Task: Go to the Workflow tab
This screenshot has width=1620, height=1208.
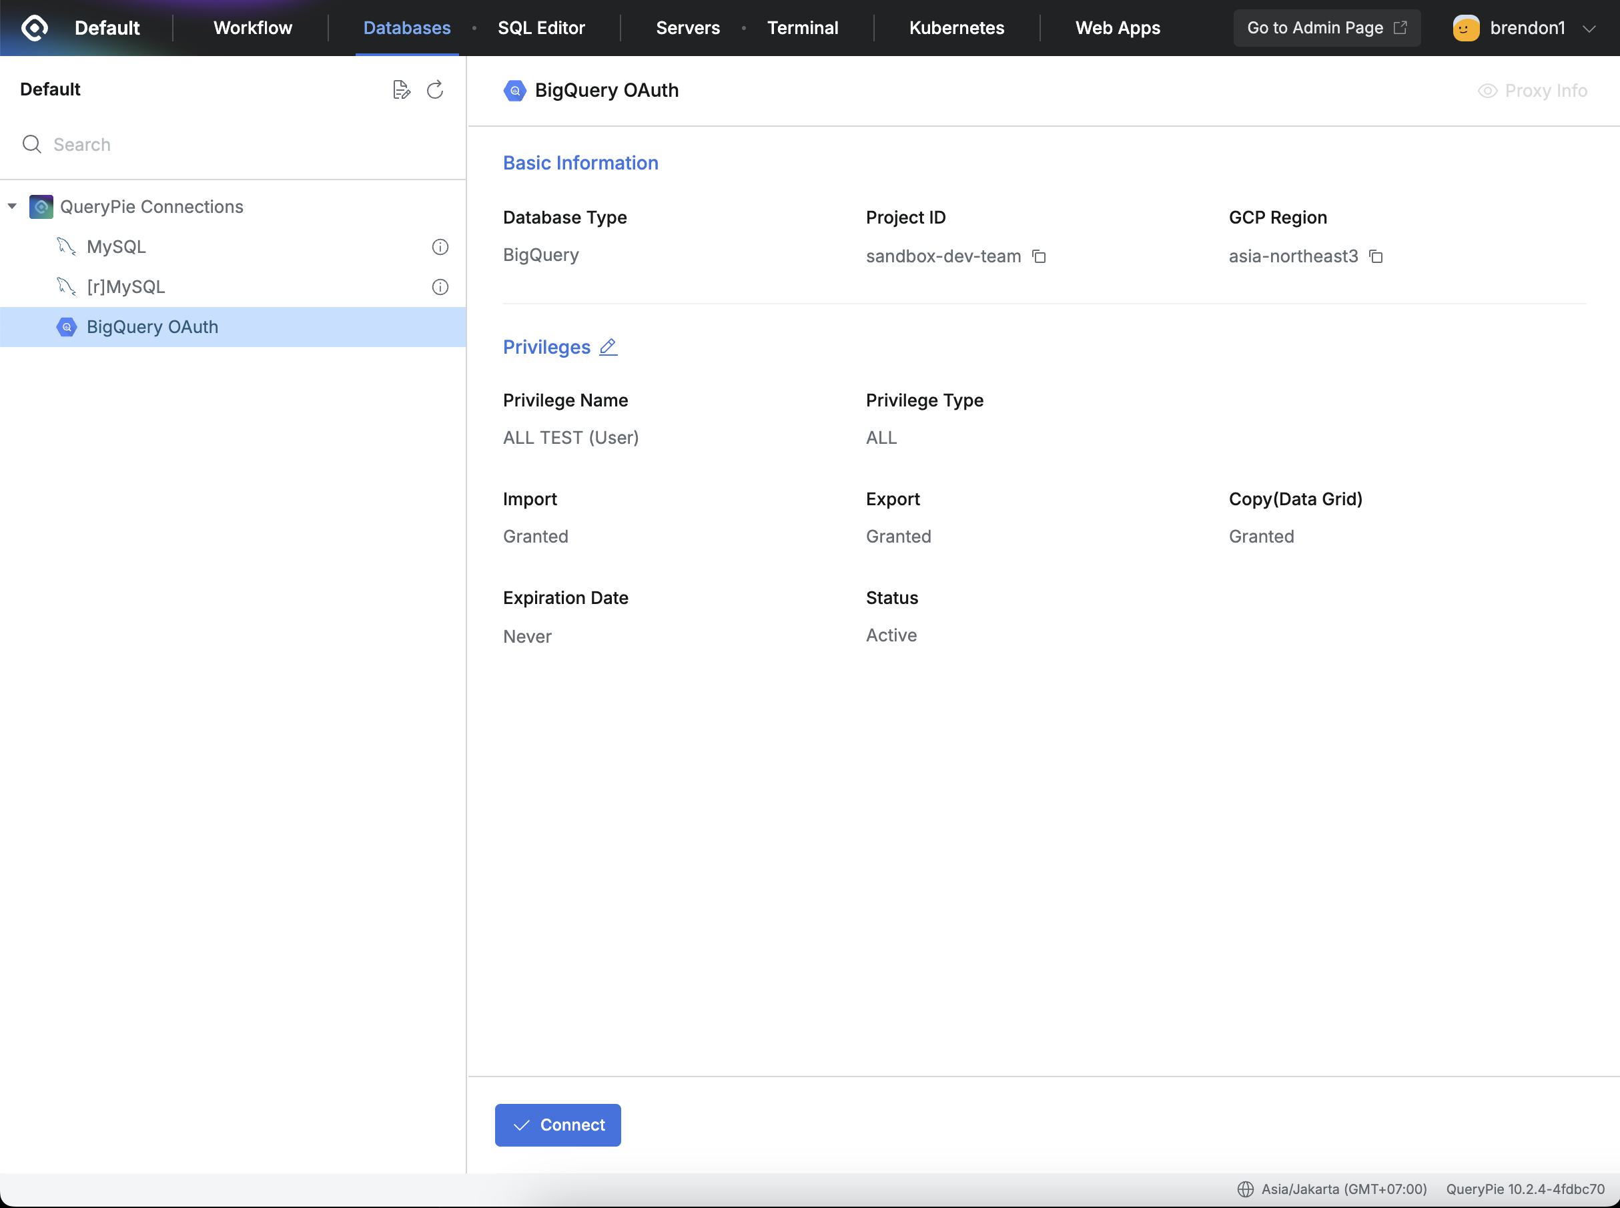Action: [x=253, y=28]
